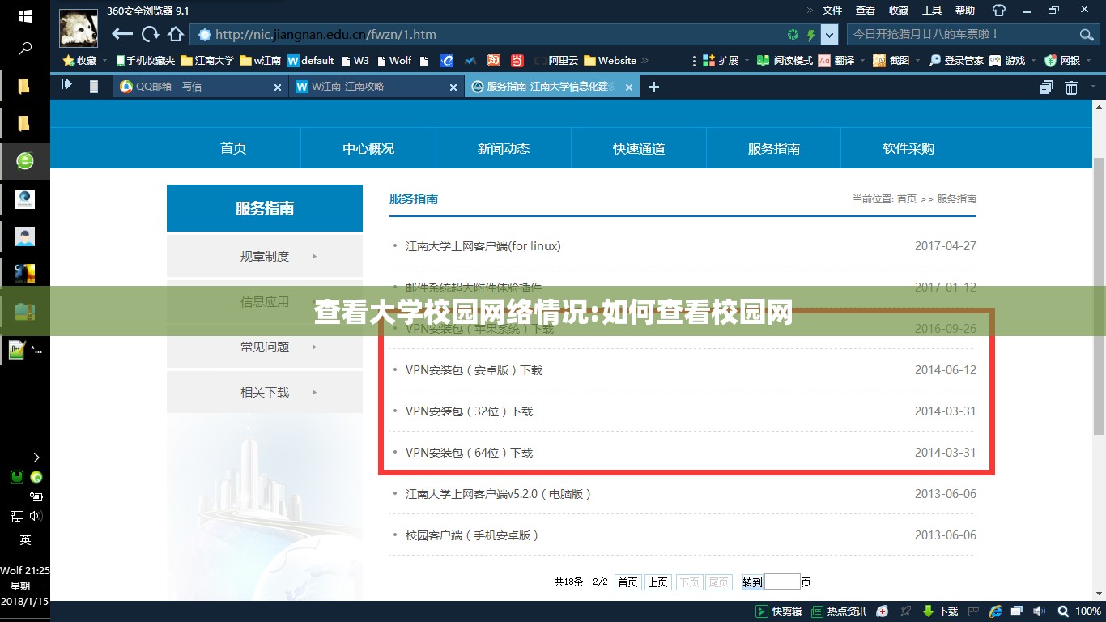The width and height of the screenshot is (1106, 622).
Task: Click the 100% zoom level control
Action: 1080,611
